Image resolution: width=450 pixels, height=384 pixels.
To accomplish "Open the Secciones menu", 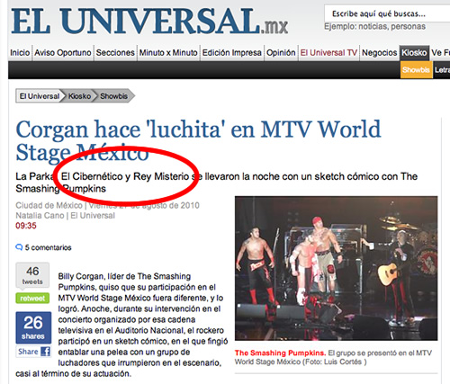I will click(115, 53).
